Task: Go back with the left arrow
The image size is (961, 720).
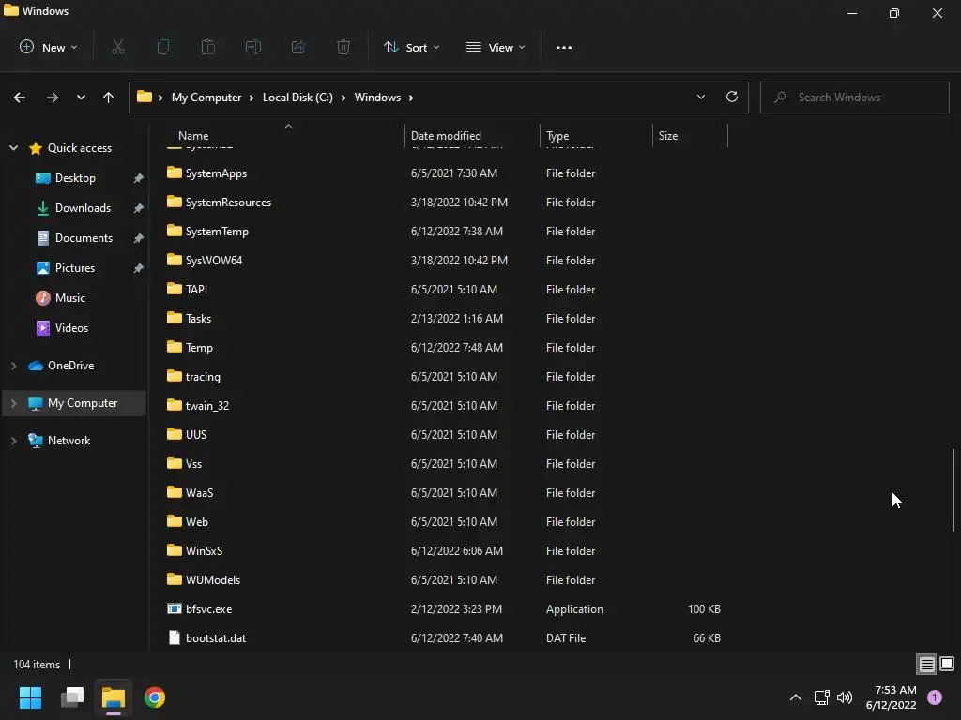Action: click(20, 97)
